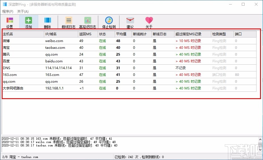Click the status bar 2/8 淘宝 text
Screen dimensions: 263x160
(20, 157)
